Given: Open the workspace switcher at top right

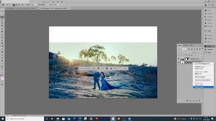Looking at the screenshot, I should [213, 5].
